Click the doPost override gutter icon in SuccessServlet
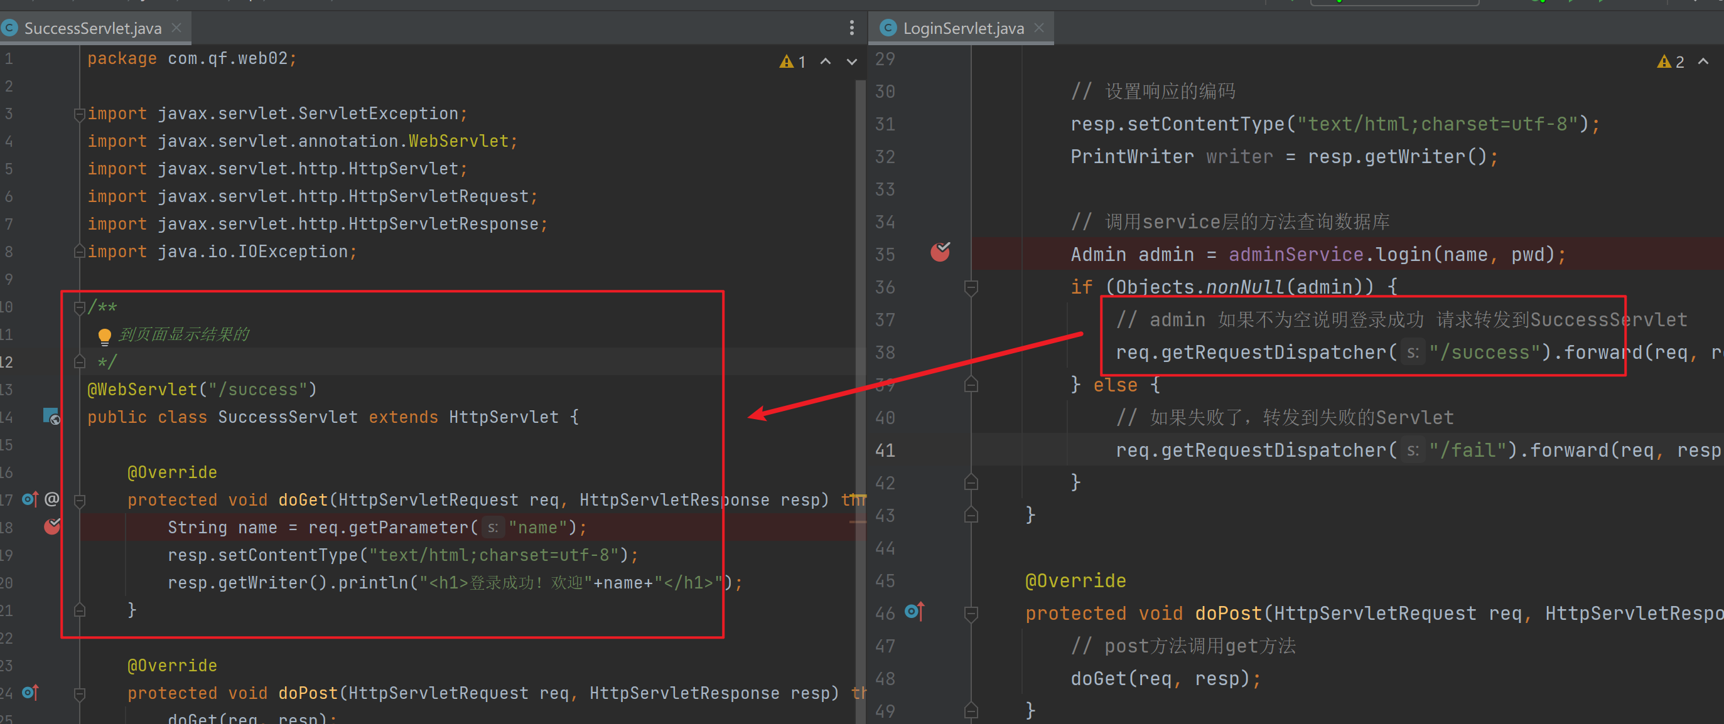Screen dimensions: 1724x724 click(x=30, y=692)
